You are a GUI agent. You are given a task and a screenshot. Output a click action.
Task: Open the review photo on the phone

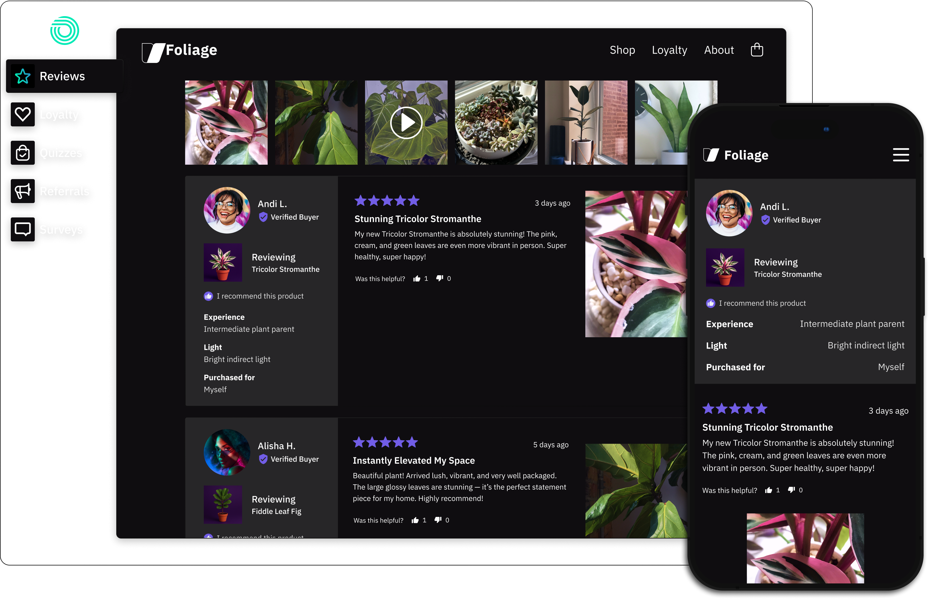[805, 548]
